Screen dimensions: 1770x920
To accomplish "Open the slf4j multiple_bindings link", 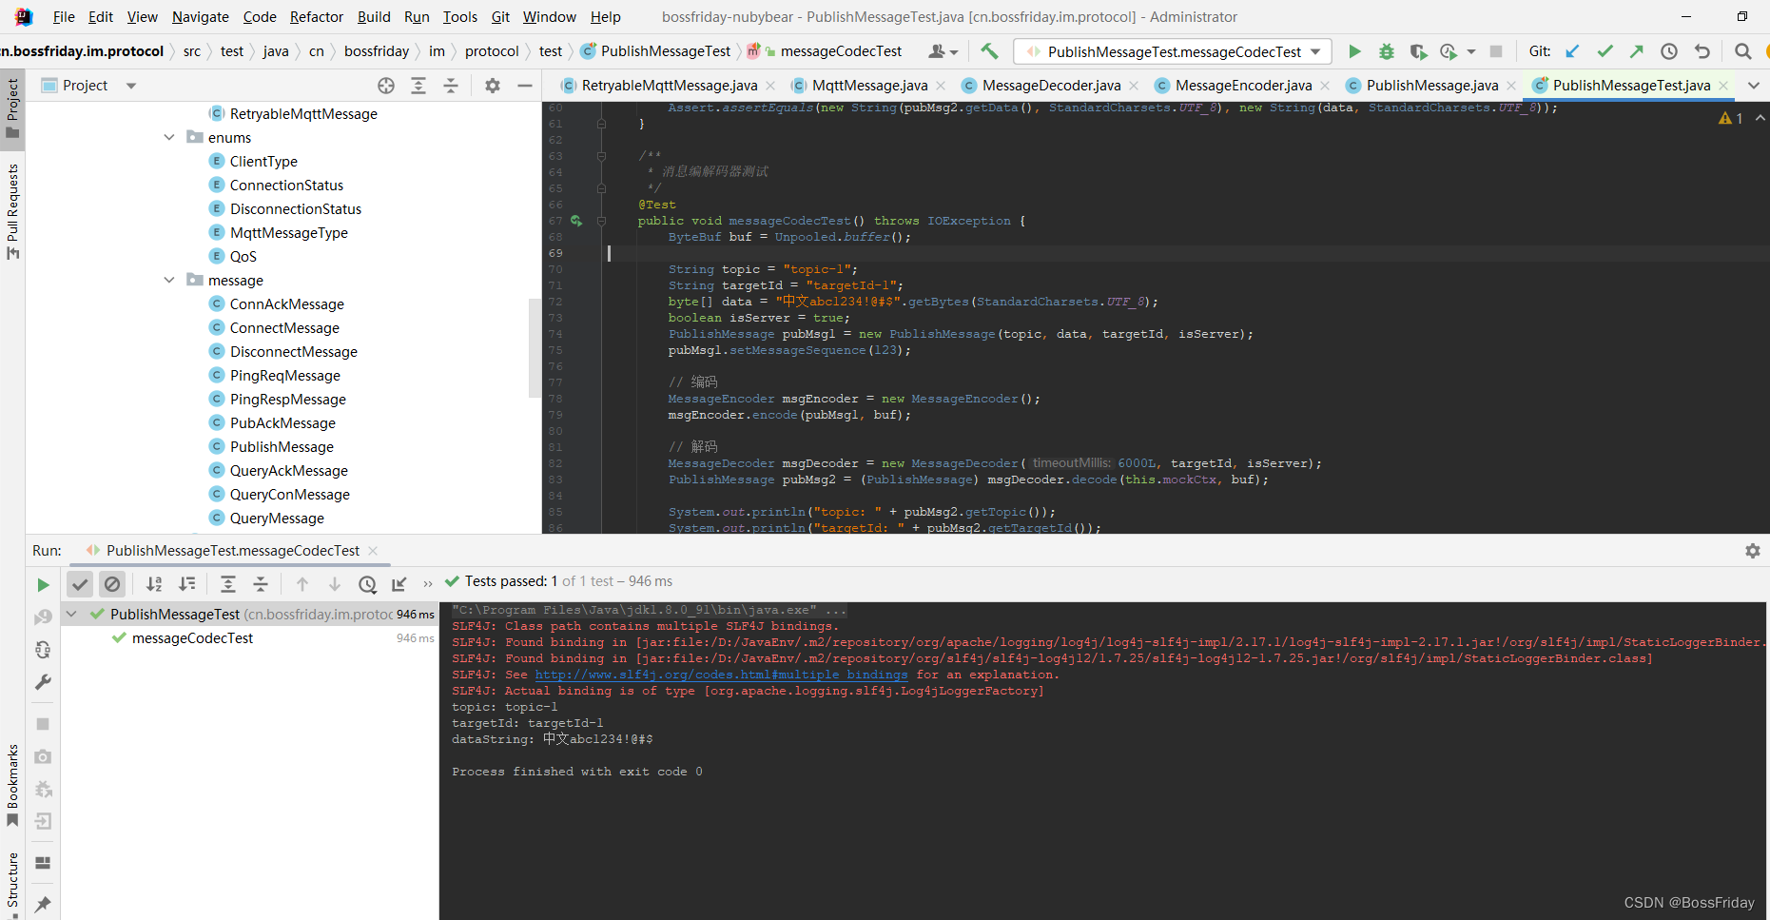I will [x=721, y=675].
